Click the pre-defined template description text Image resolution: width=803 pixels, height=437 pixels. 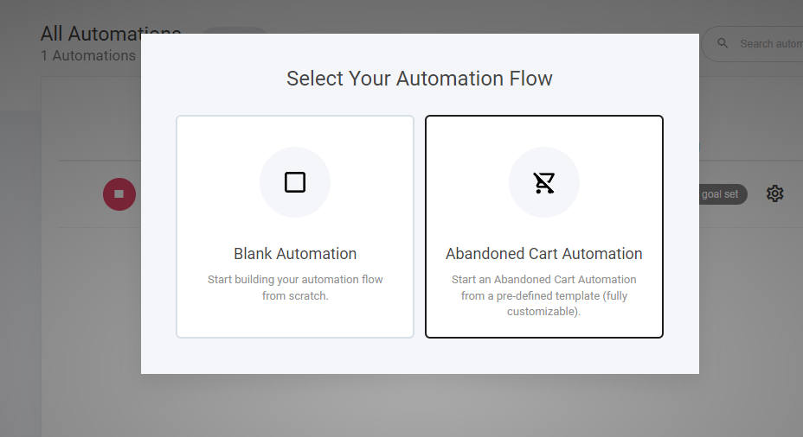coord(543,295)
